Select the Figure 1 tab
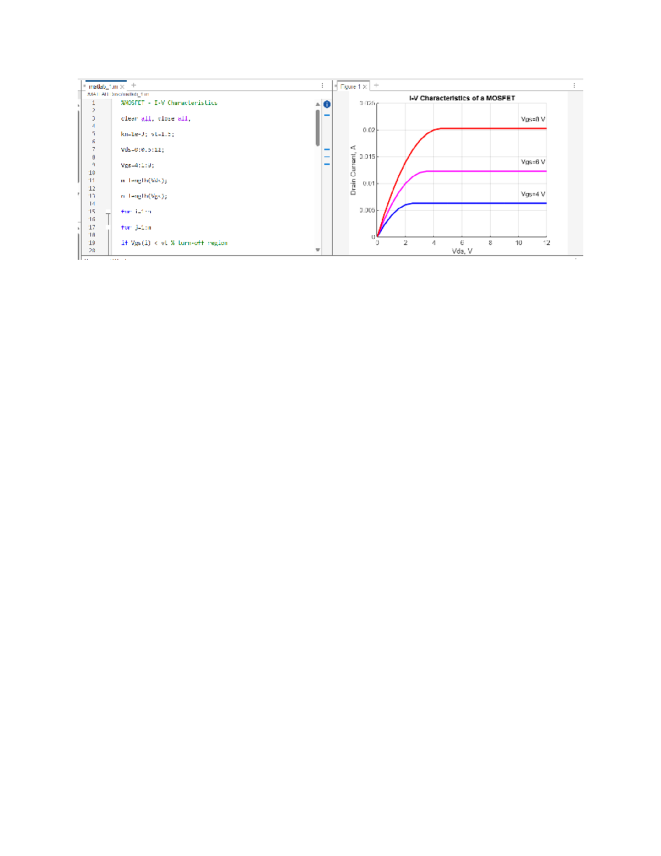The image size is (661, 856). (x=350, y=87)
